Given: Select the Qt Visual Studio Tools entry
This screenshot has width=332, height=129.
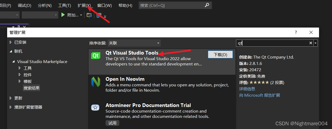Looking at the screenshot, I should pyautogui.click(x=162, y=61).
